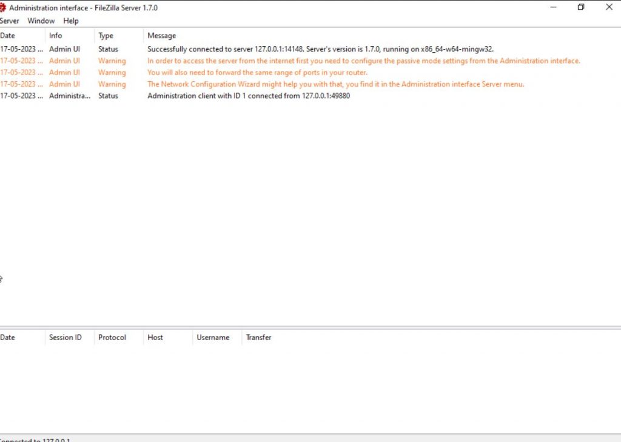
Task: Click the Session ID column header
Action: (64, 337)
